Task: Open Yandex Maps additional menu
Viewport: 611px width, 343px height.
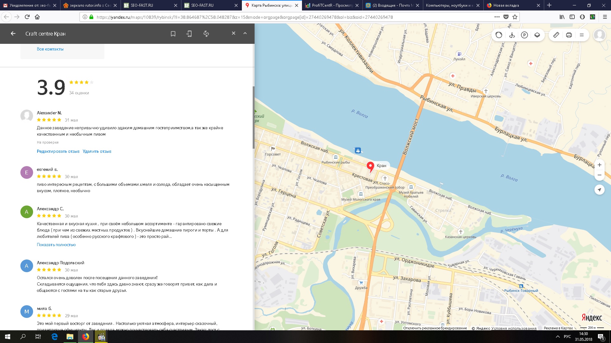Action: point(582,35)
